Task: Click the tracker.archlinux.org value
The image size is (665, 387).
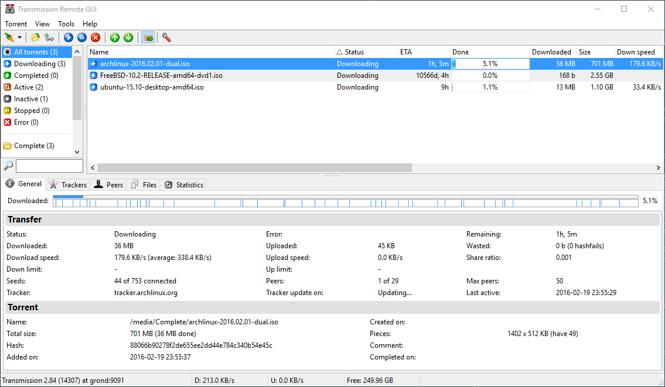Action: 146,293
